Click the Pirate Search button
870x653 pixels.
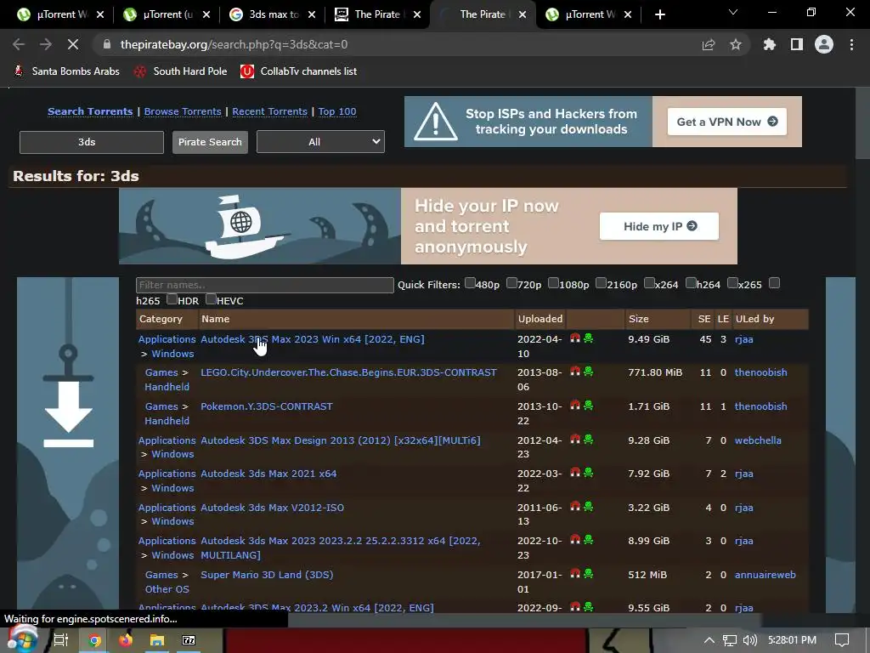click(x=210, y=142)
